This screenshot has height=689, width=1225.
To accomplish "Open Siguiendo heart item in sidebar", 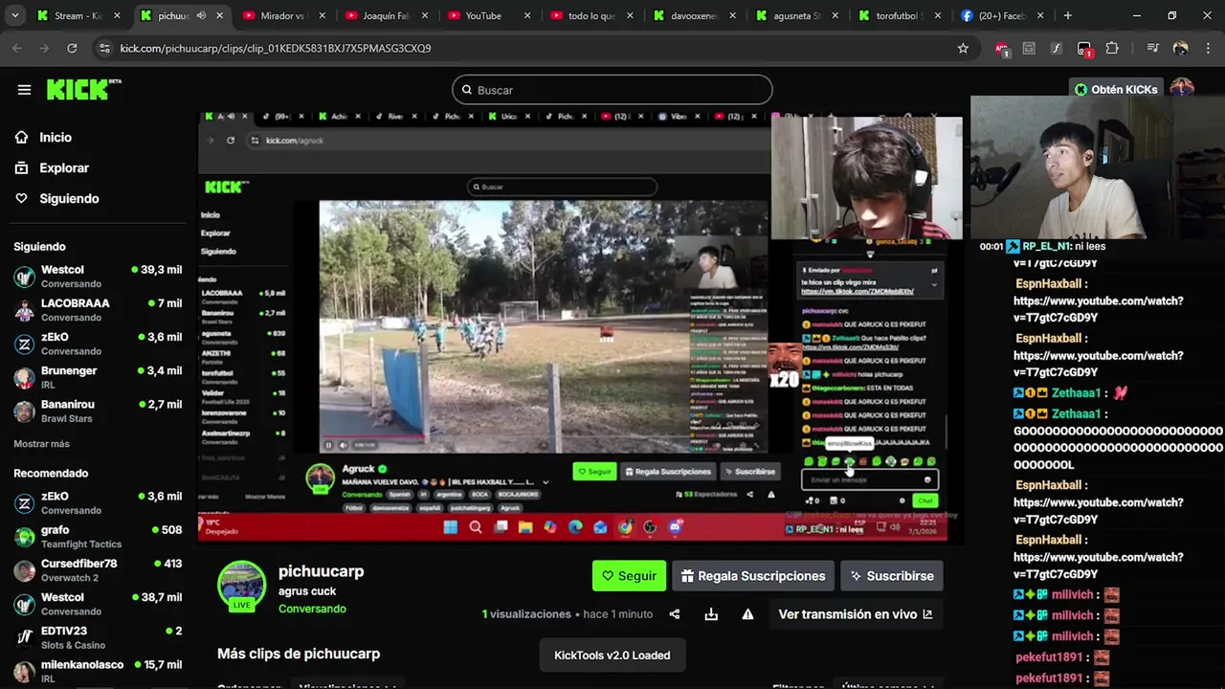I will (69, 198).
